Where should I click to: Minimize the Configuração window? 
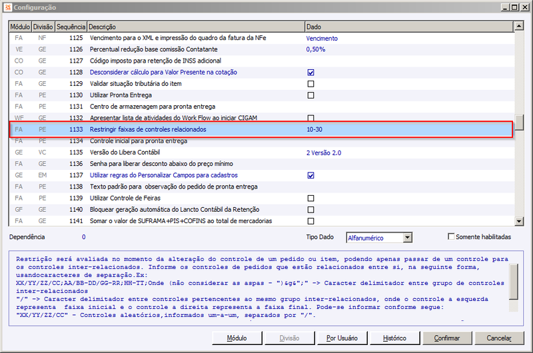click(x=506, y=7)
